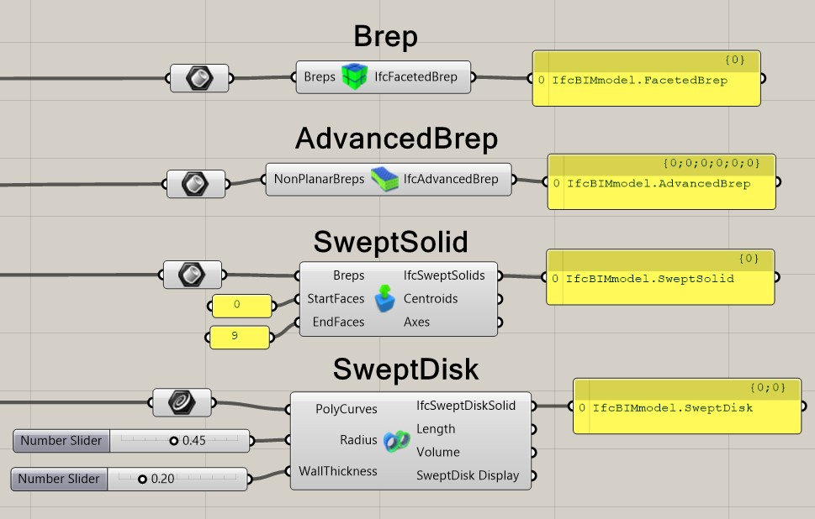
Task: Select the Curve parameter feeding PolyCurves
Action: pyautogui.click(x=182, y=402)
